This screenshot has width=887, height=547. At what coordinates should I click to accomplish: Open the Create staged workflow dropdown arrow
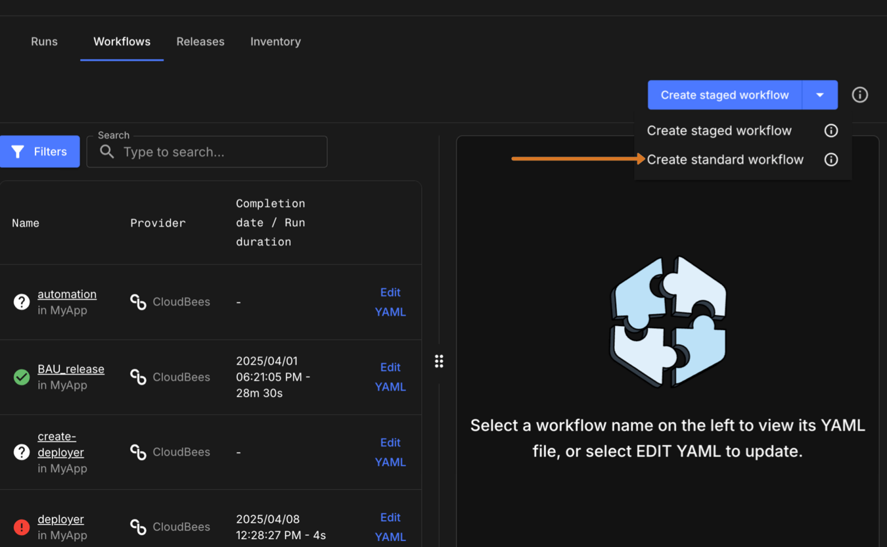(819, 95)
